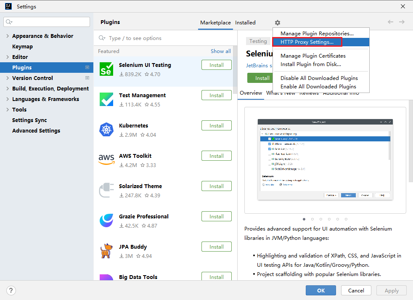Click the Big Data Tools plugin icon
This screenshot has width=413, height=300.
click(106, 277)
